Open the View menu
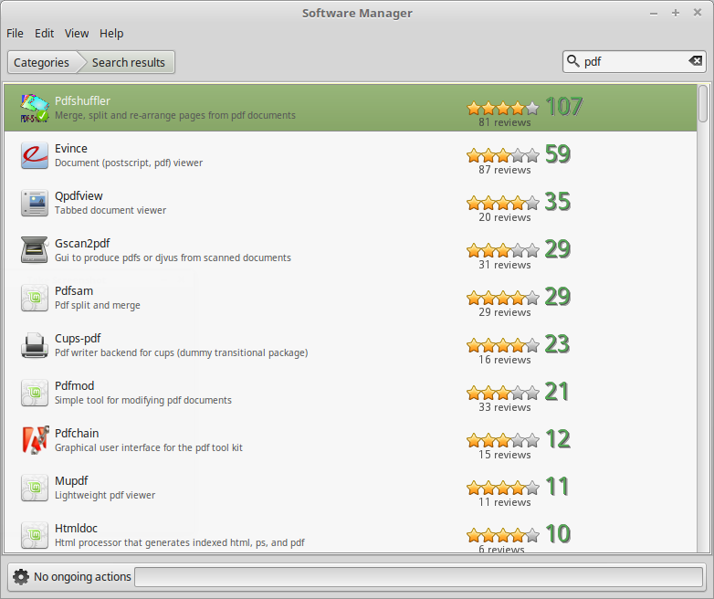The height and width of the screenshot is (599, 714). [77, 33]
